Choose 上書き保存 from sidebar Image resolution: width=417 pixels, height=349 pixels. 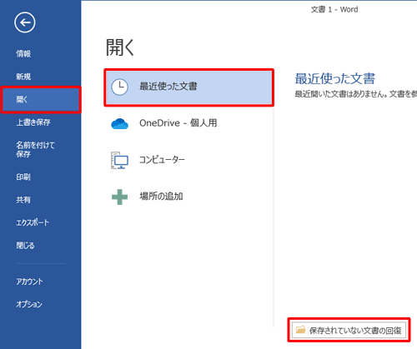(x=33, y=122)
